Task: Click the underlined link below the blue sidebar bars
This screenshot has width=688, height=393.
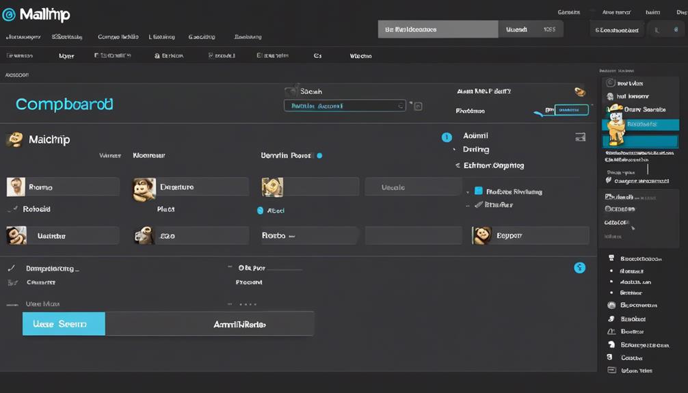Action: click(639, 153)
